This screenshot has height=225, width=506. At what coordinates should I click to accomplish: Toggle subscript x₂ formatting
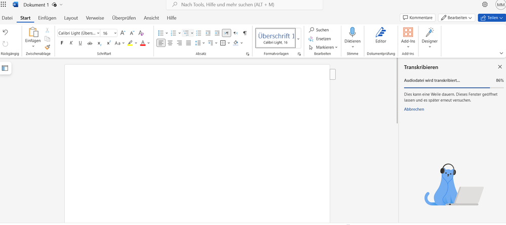point(99,43)
